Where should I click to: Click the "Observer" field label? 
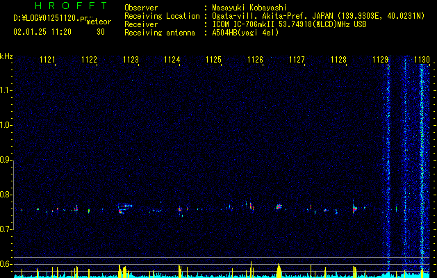click(141, 8)
